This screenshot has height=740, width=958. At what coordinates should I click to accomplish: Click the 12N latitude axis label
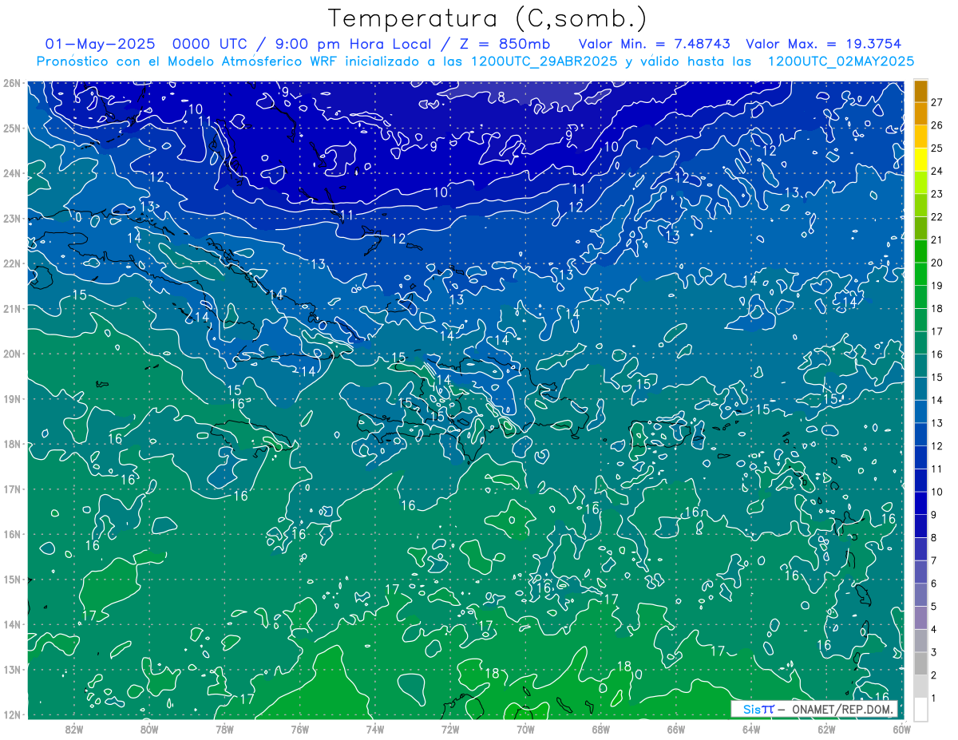pyautogui.click(x=12, y=714)
